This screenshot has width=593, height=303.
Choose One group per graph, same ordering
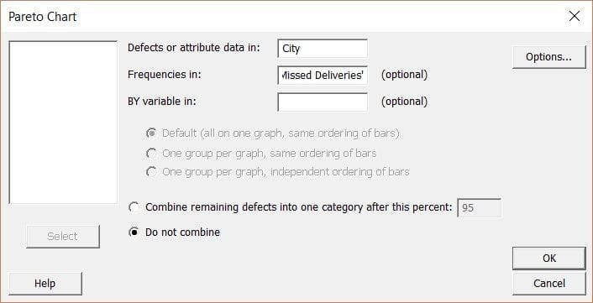[x=151, y=153]
